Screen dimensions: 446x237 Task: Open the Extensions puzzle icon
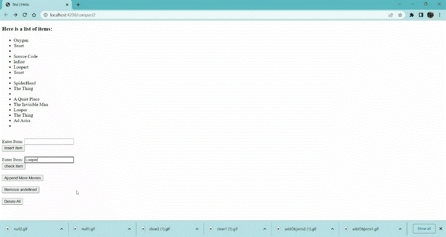tap(412, 15)
